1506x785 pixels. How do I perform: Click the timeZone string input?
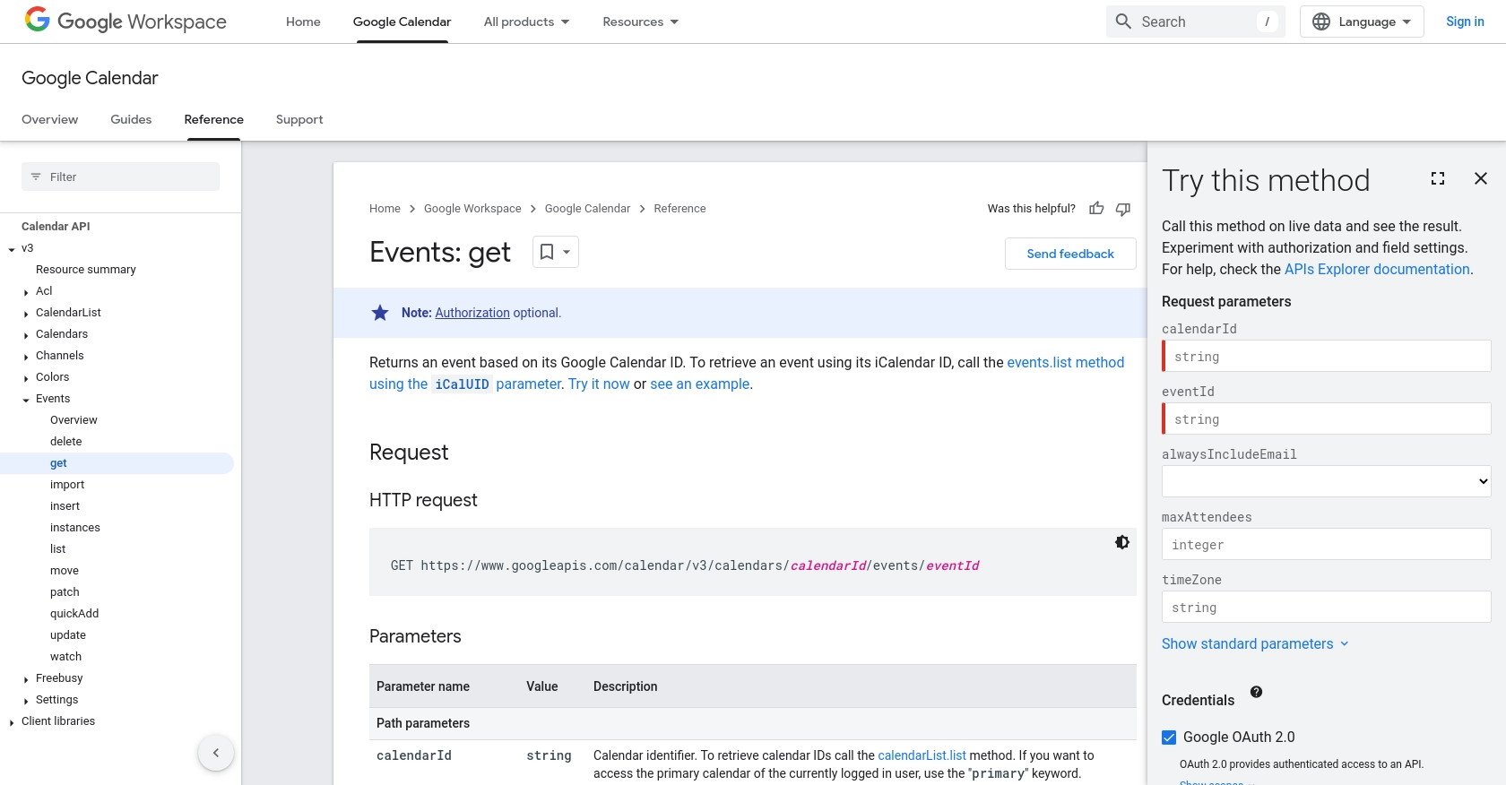pos(1327,607)
